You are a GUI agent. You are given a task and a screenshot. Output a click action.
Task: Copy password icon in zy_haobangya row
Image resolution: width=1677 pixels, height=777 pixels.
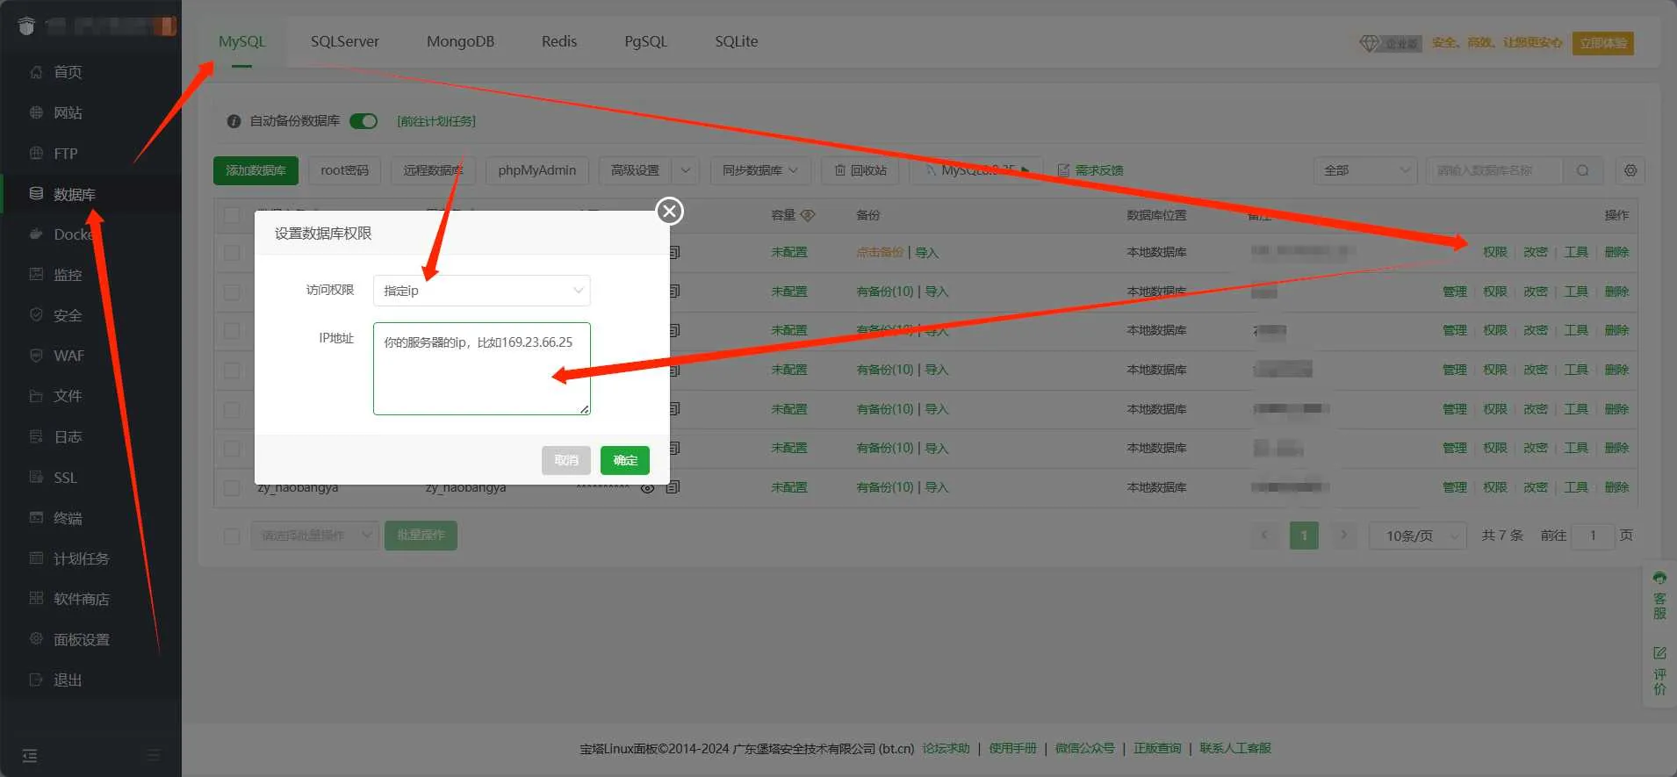pos(673,487)
